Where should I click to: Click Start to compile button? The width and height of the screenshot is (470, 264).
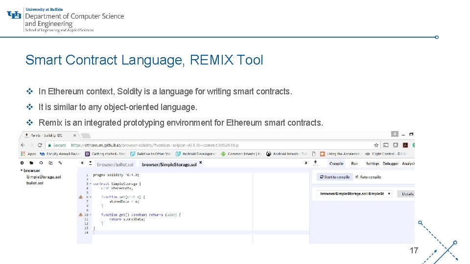click(x=334, y=177)
